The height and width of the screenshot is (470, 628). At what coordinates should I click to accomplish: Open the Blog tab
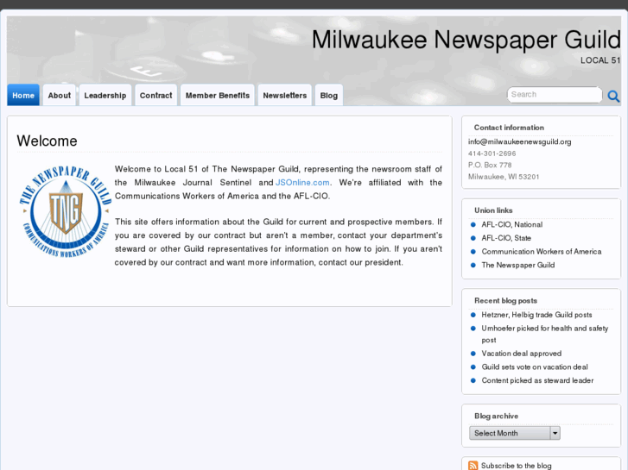coord(329,95)
